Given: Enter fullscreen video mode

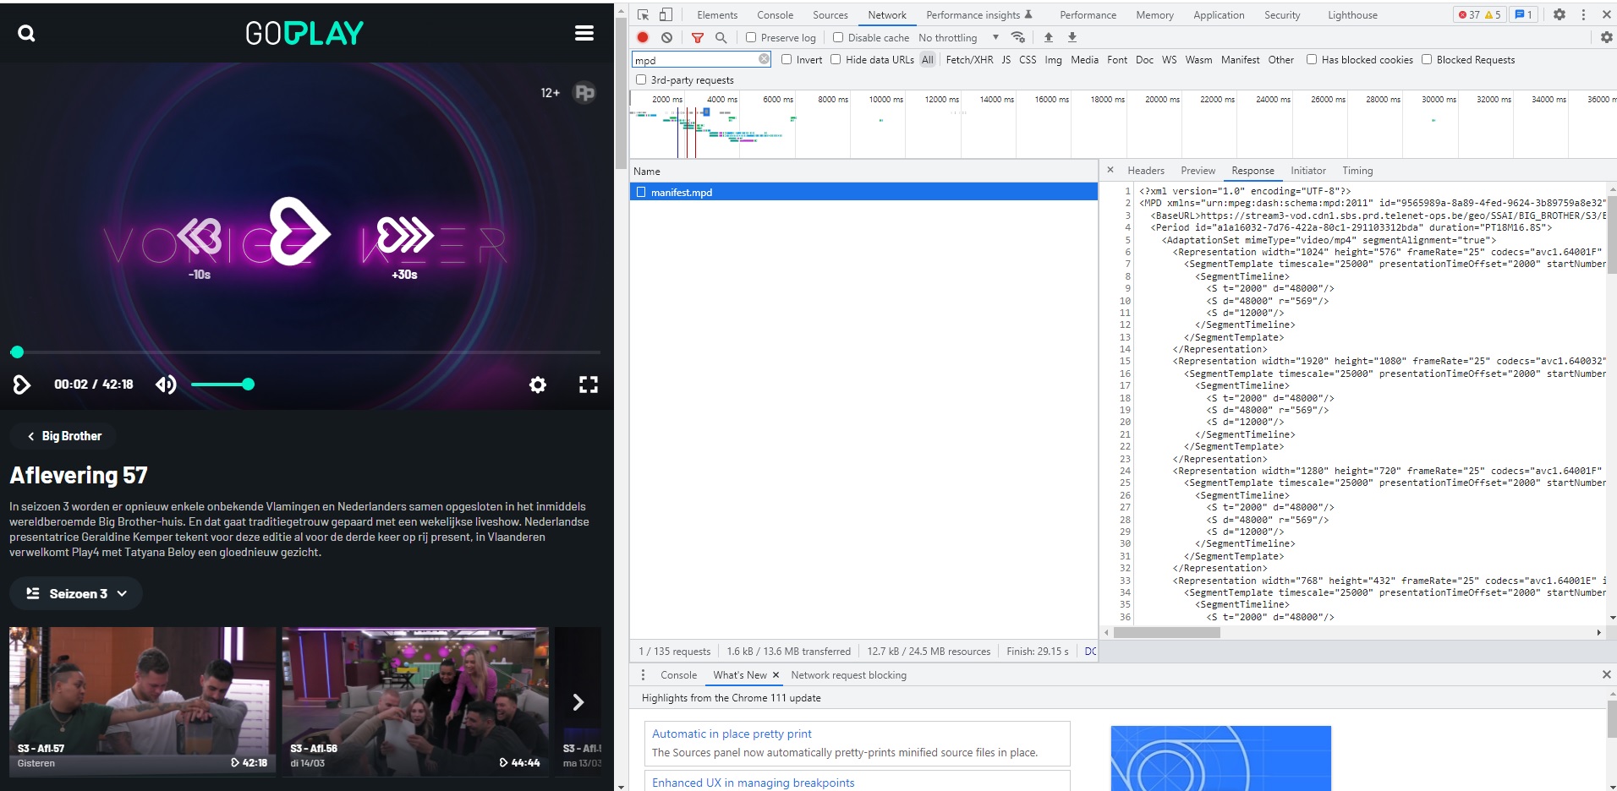Looking at the screenshot, I should pyautogui.click(x=589, y=385).
